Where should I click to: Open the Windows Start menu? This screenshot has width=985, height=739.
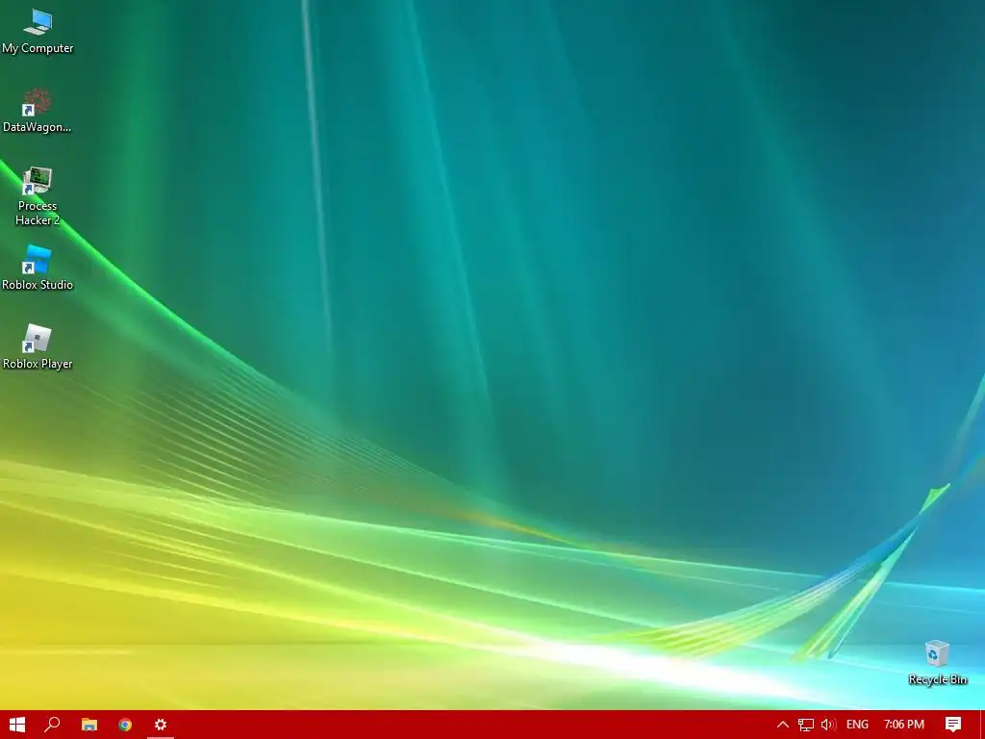click(17, 725)
